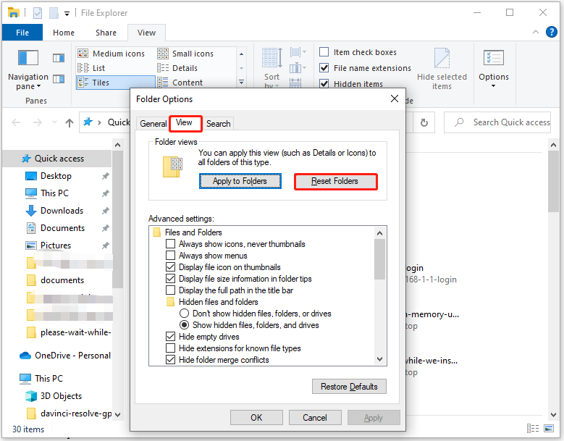Uncheck Display file size information in folder tips
The image size is (564, 441).
coord(170,278)
